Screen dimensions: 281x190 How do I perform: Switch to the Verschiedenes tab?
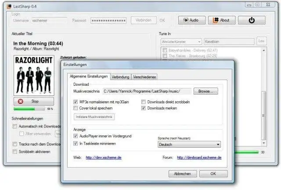pos(144,77)
